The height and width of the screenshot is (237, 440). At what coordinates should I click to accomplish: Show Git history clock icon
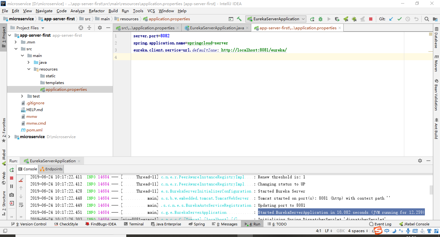pos(408,19)
